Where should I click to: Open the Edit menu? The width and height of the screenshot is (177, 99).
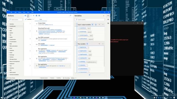[15, 12]
